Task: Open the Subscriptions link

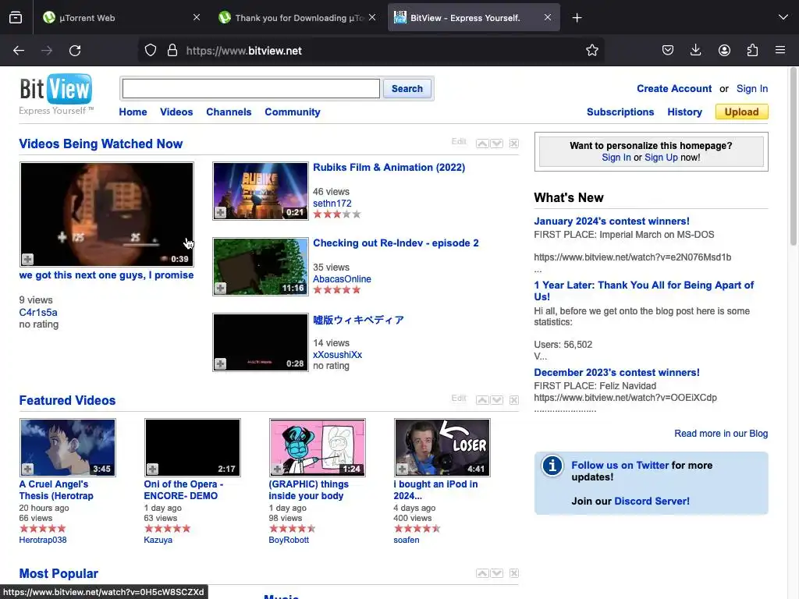Action: point(620,112)
